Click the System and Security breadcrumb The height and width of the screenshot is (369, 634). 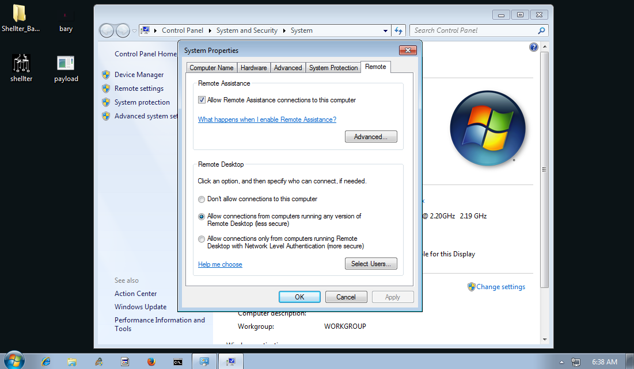(x=246, y=30)
